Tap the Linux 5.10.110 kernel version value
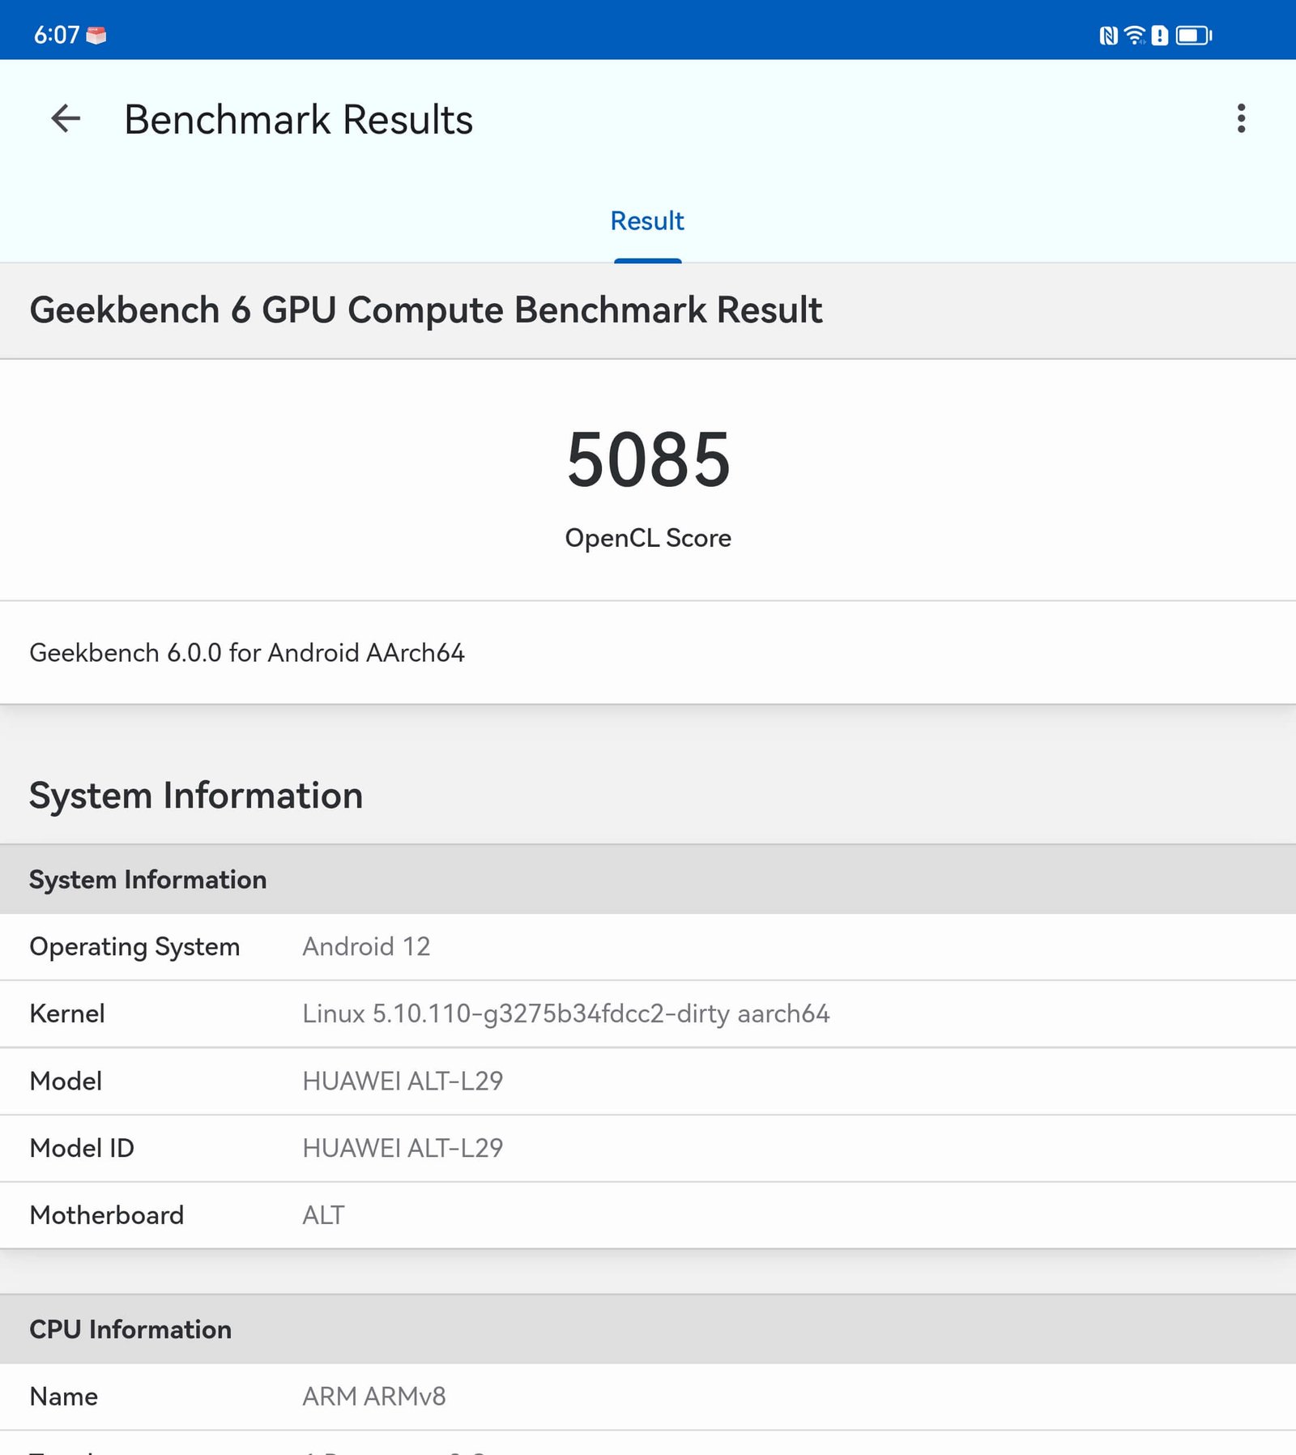1296x1455 pixels. click(x=566, y=1014)
